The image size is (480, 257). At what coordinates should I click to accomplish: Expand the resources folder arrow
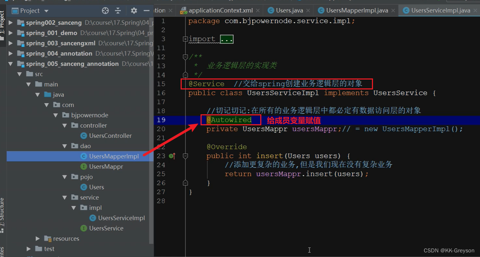pos(38,239)
